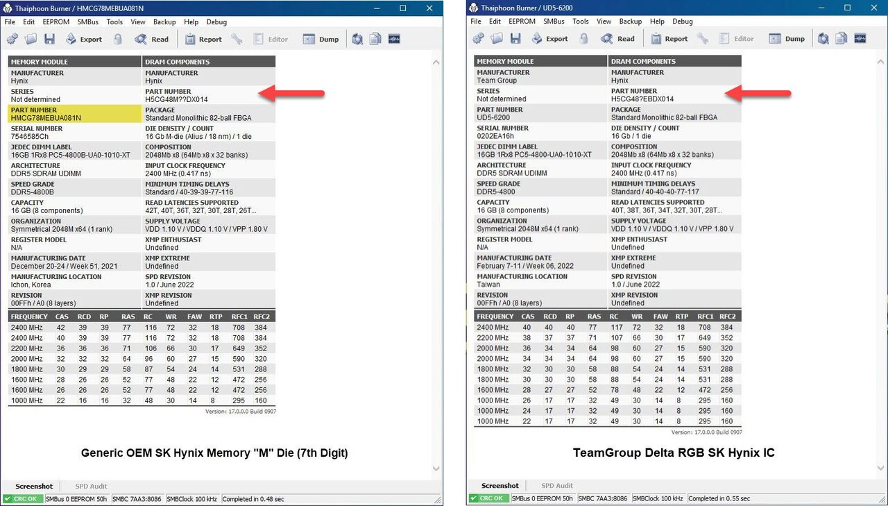
Task: Click the highlighted HMCG78MEBUA081N part number cell
Action: click(x=74, y=114)
